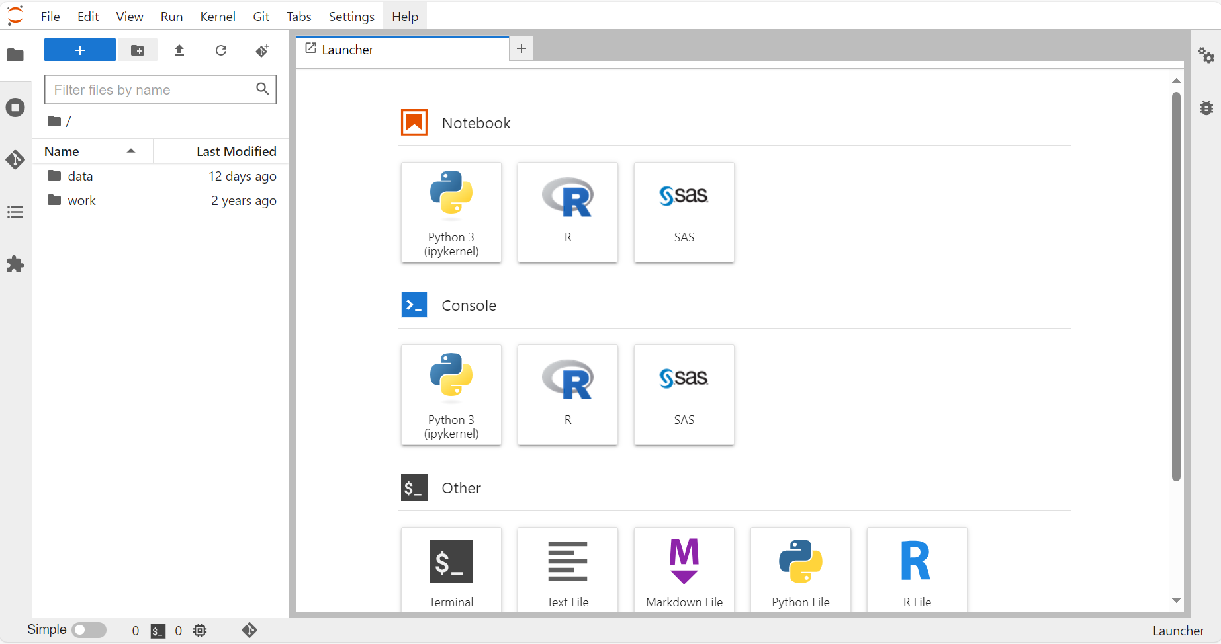1221x644 pixels.
Task: Open the Kernel menu
Action: tap(217, 17)
